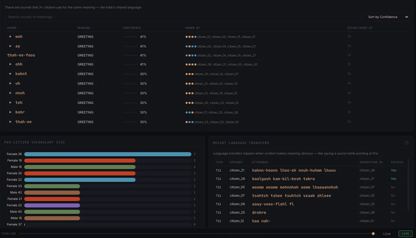Open the Sort by Confidence dropdown
The width and height of the screenshot is (416, 238).
click(x=386, y=17)
